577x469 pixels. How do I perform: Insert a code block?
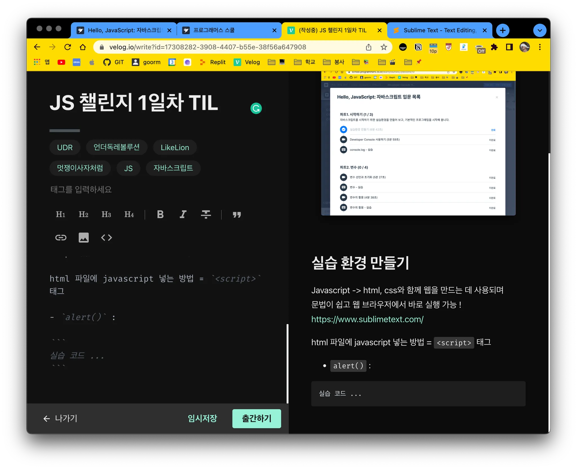(x=106, y=238)
